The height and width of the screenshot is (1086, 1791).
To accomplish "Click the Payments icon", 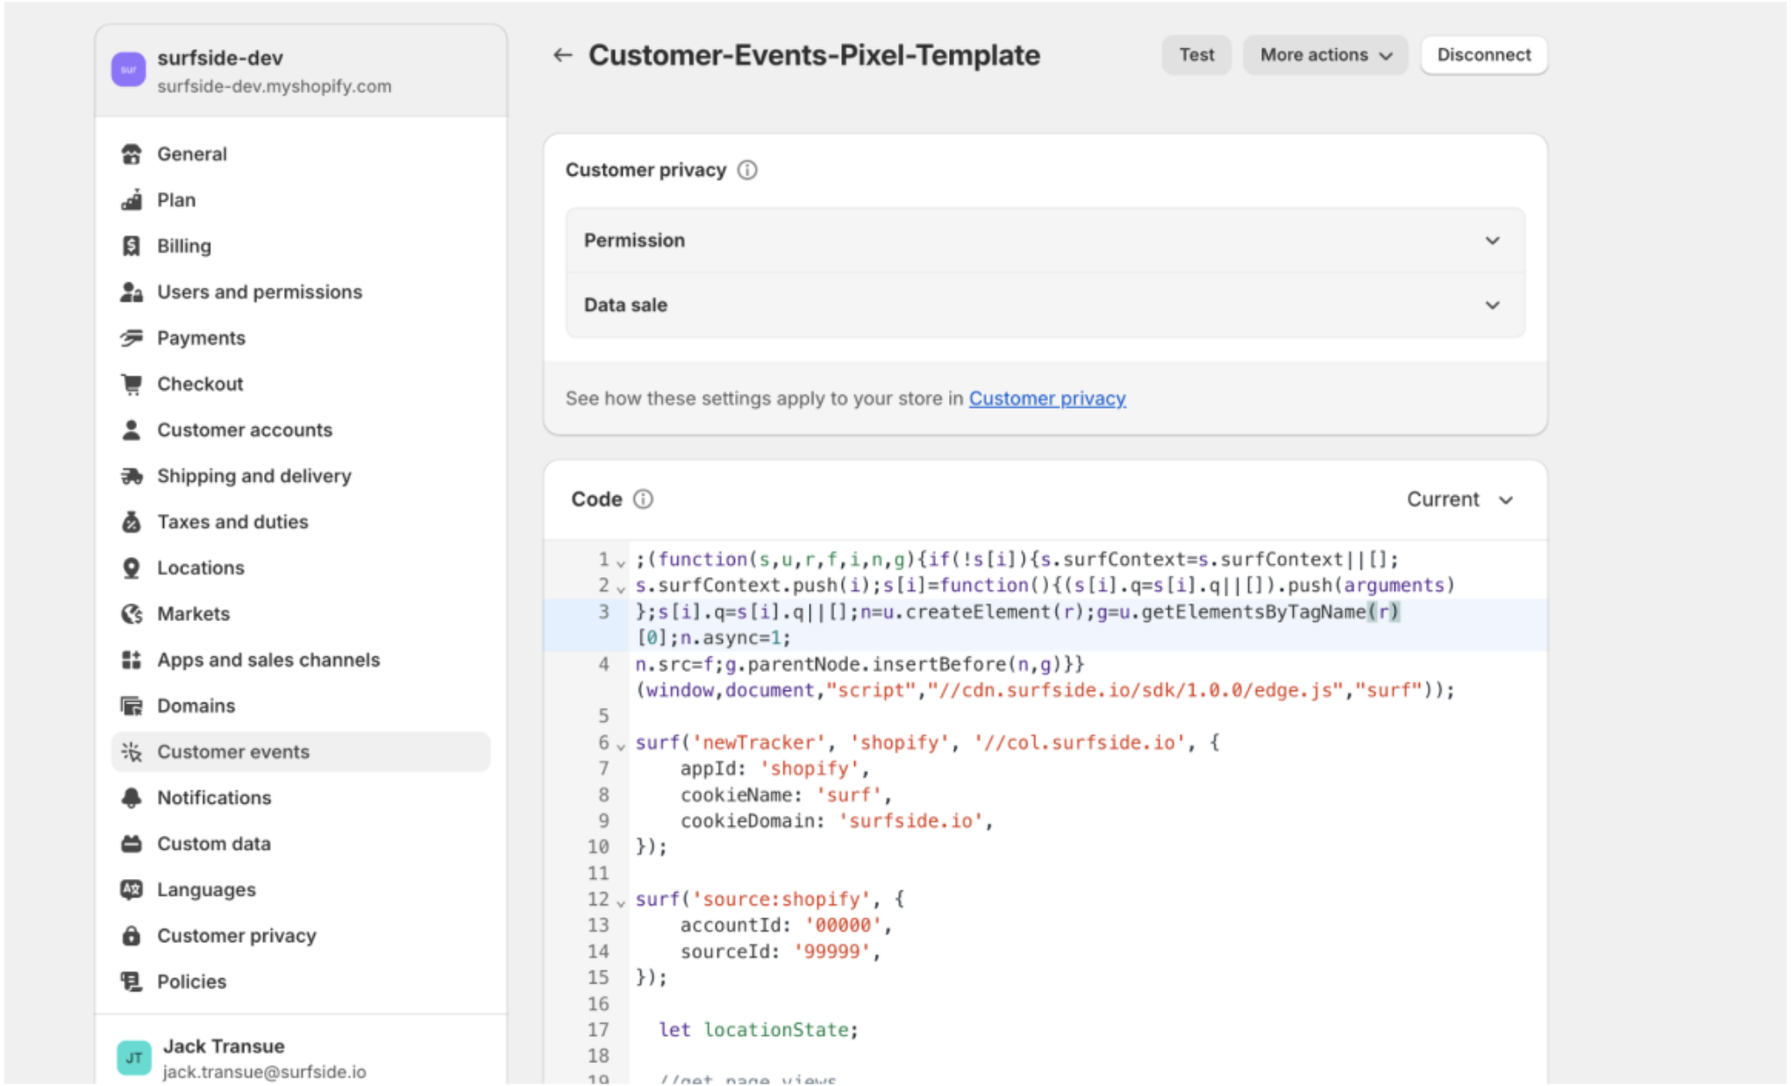I will click(x=132, y=338).
